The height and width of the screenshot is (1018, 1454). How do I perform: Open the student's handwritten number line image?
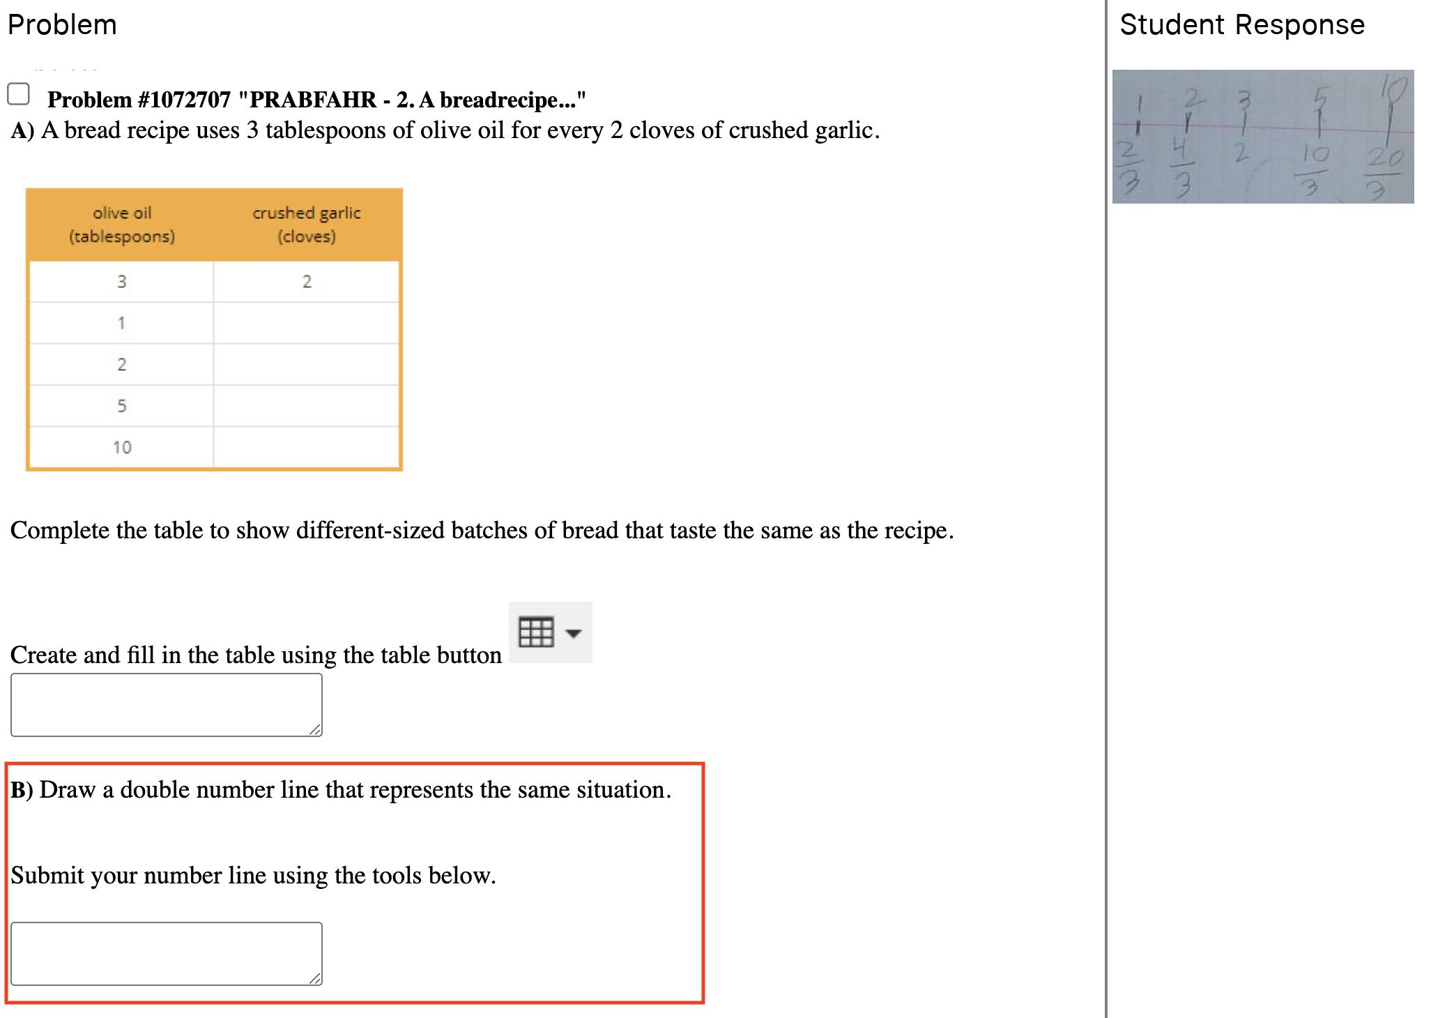tap(1262, 137)
